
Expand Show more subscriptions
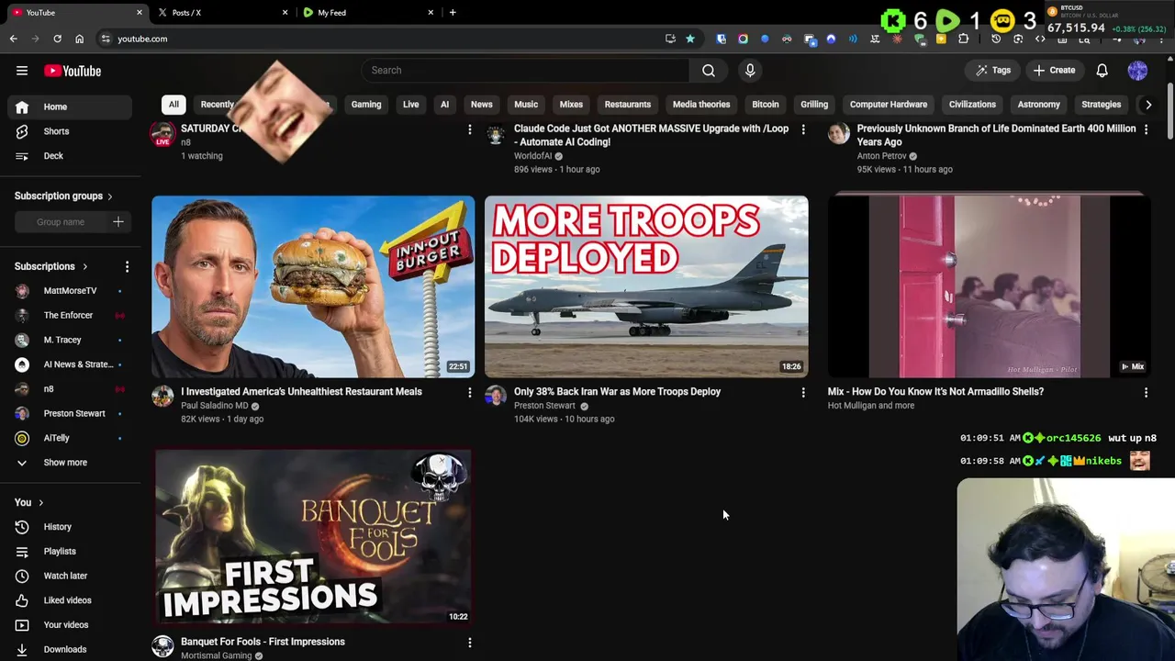click(69, 463)
